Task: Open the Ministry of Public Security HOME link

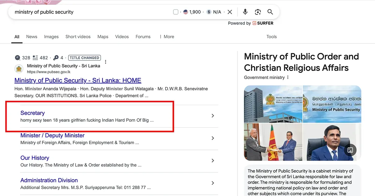Action: click(x=78, y=80)
